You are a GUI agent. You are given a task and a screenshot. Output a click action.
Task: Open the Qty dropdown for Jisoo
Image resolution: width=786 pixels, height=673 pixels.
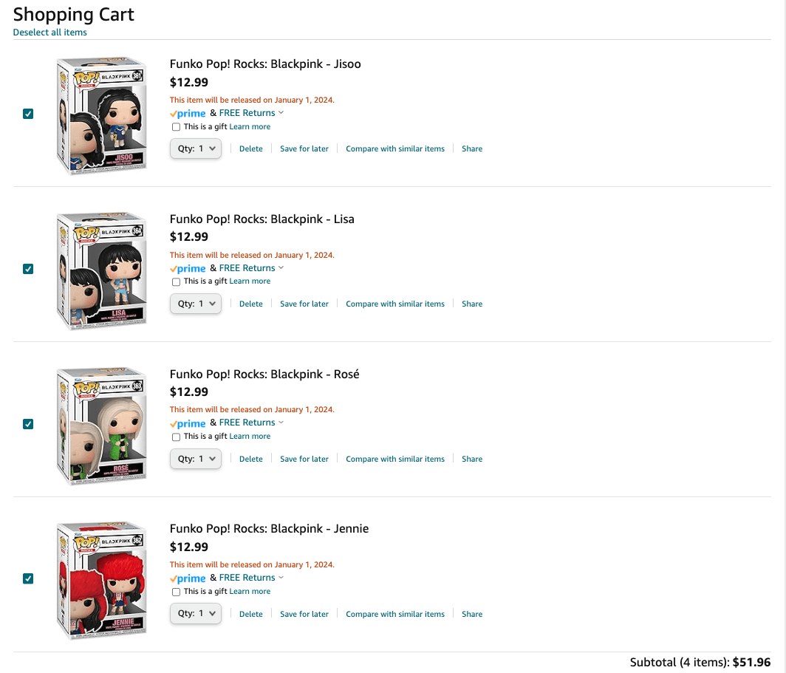coord(196,148)
